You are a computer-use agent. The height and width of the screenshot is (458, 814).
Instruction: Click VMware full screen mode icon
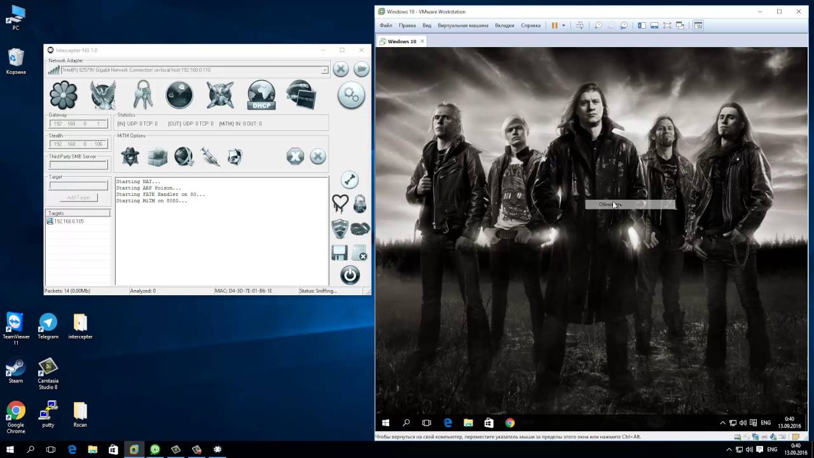click(x=667, y=25)
